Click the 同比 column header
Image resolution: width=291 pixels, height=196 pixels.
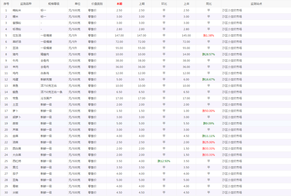point(209,4)
